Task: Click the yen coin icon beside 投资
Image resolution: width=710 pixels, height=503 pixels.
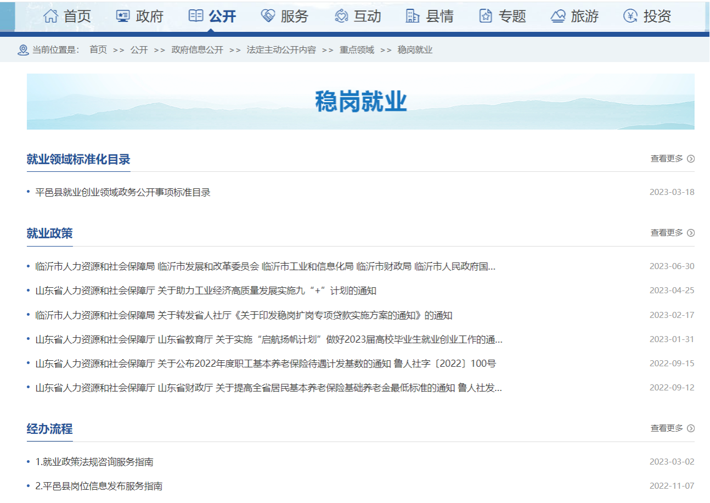Action: [630, 16]
